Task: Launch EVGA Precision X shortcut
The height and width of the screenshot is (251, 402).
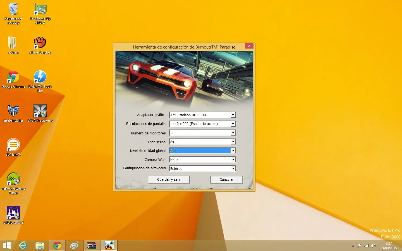Action: 40,114
